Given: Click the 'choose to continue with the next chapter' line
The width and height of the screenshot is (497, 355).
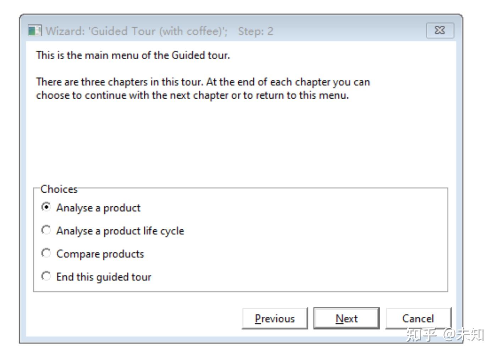Looking at the screenshot, I should point(192,95).
